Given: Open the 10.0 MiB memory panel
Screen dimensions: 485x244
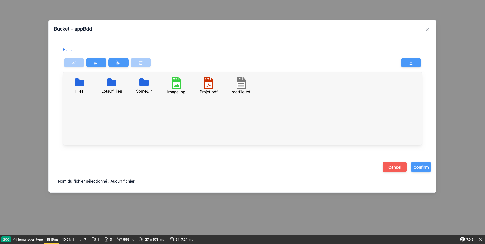Looking at the screenshot, I should [68, 239].
